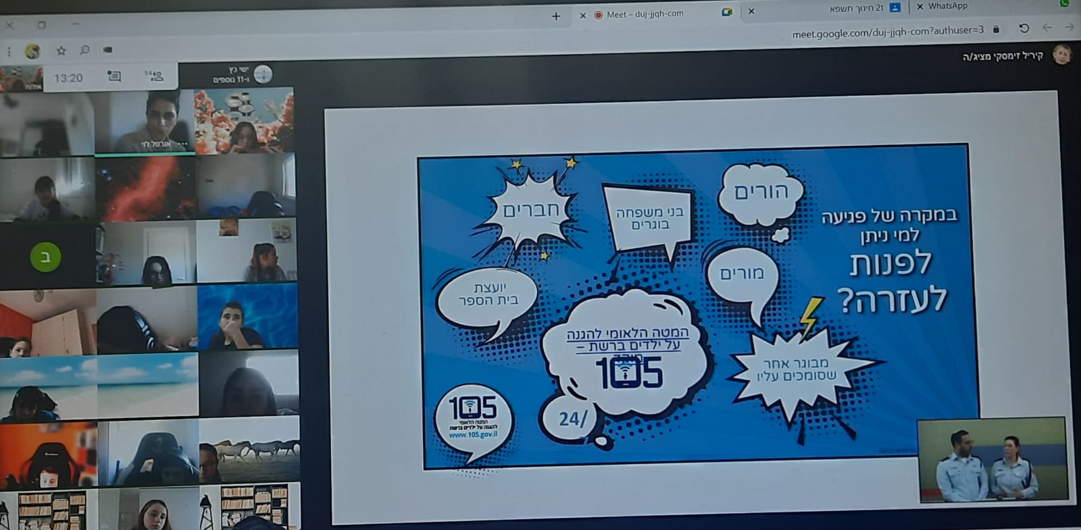Open a new browser tab with plus
Image resolution: width=1081 pixels, height=530 pixels.
pos(556,16)
